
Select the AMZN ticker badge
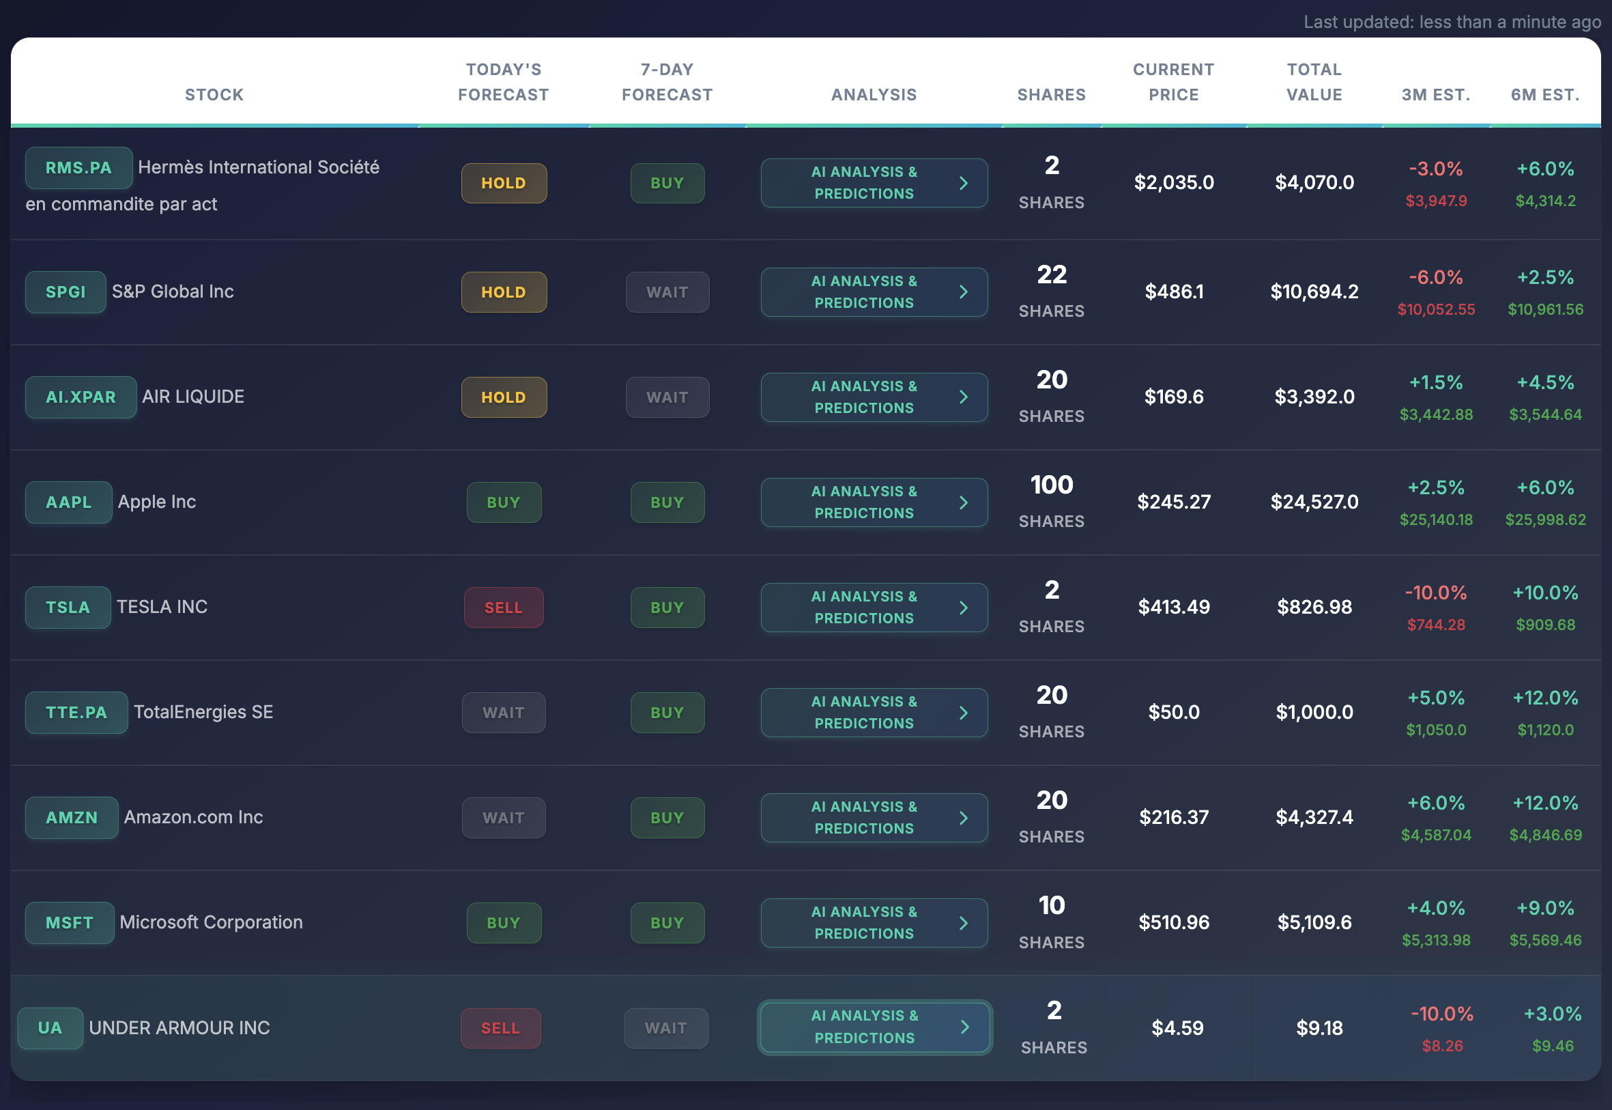point(71,817)
